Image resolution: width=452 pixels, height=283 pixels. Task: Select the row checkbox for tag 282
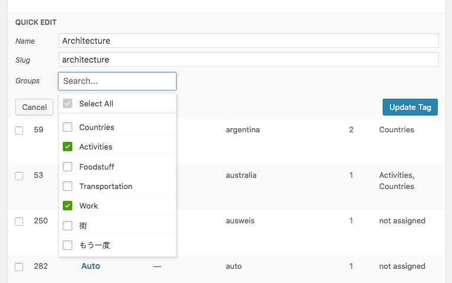point(19,267)
